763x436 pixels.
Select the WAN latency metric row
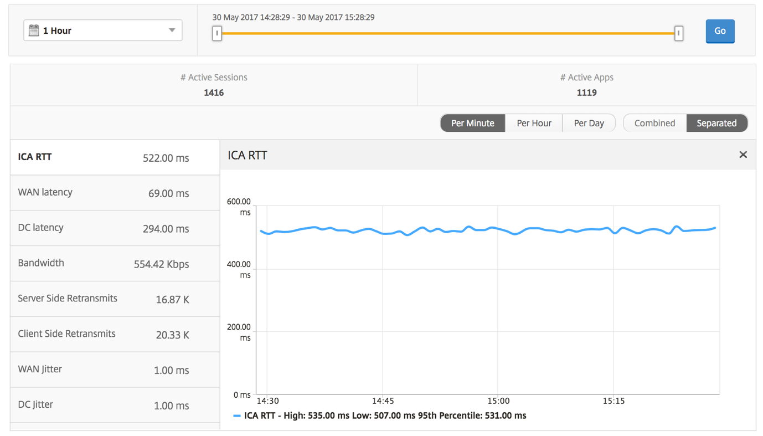tap(115, 193)
